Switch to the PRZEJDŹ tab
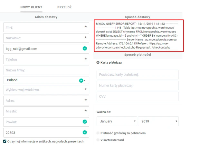The height and width of the screenshot is (145, 219). 64,7
